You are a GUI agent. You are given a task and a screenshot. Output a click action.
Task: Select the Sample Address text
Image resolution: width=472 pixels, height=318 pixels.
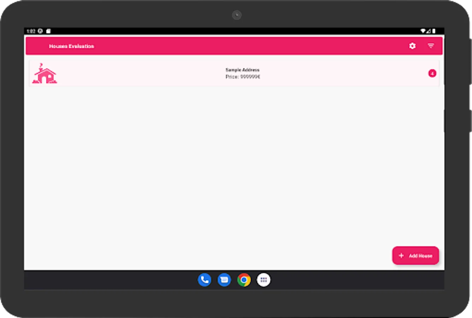(x=242, y=70)
